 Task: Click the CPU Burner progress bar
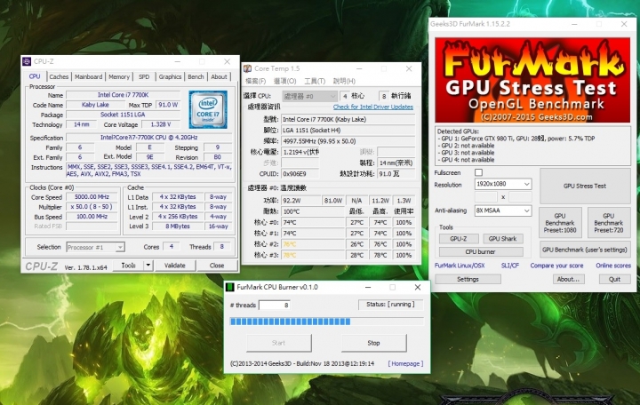coord(326,322)
